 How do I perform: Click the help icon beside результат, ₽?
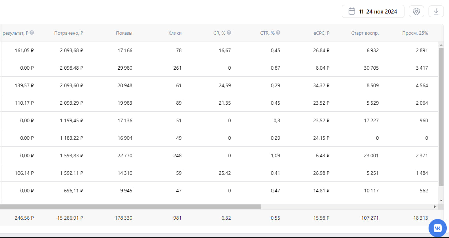(32, 33)
